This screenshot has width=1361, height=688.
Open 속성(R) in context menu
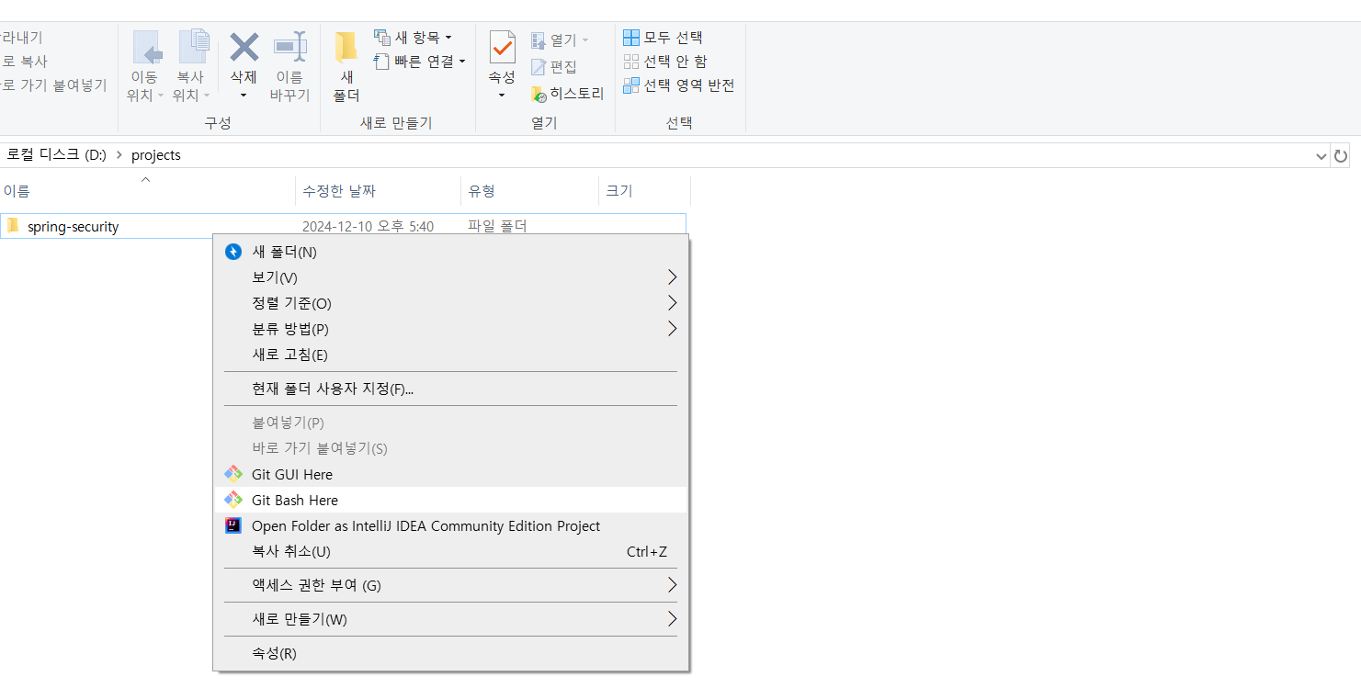(x=450, y=653)
